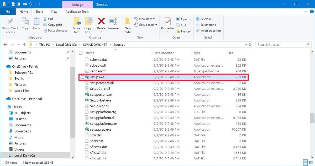Refresh the folder with the address bar refresh icon
315x166 pixels.
click(x=250, y=45)
